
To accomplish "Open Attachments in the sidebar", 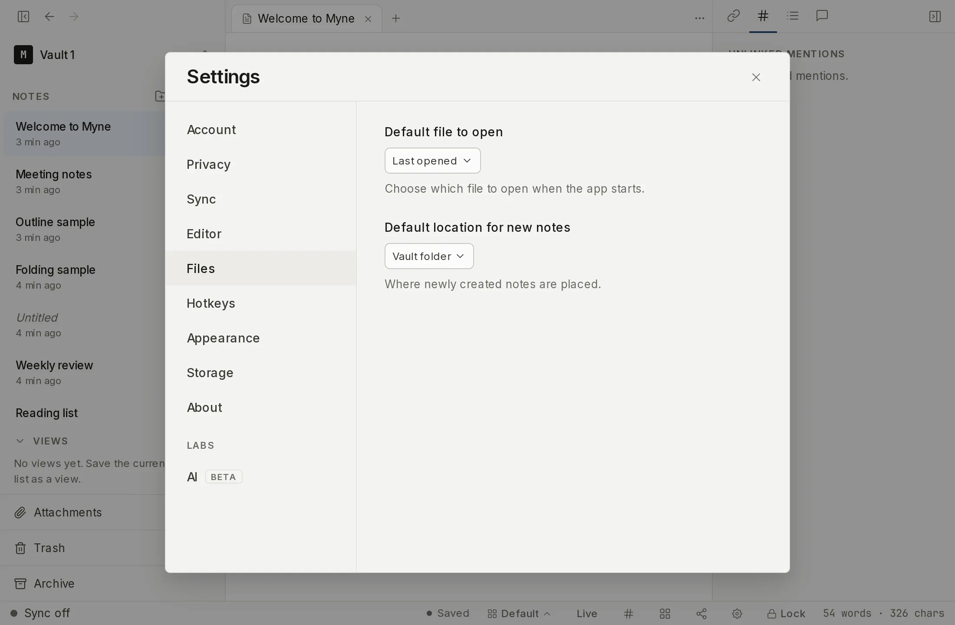I will click(x=82, y=512).
